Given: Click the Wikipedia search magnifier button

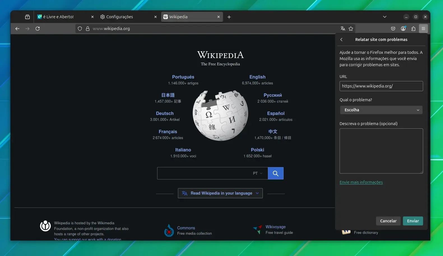Looking at the screenshot, I should 275,173.
